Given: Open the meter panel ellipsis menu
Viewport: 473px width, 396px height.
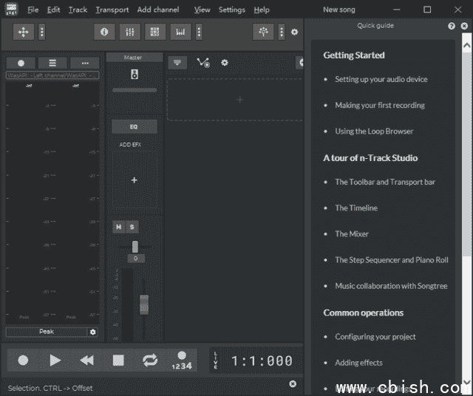Looking at the screenshot, I should point(85,63).
